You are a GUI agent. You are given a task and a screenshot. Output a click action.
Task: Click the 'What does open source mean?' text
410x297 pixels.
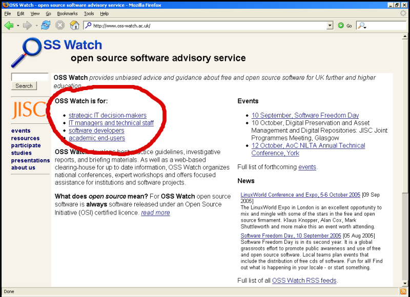click(x=101, y=197)
